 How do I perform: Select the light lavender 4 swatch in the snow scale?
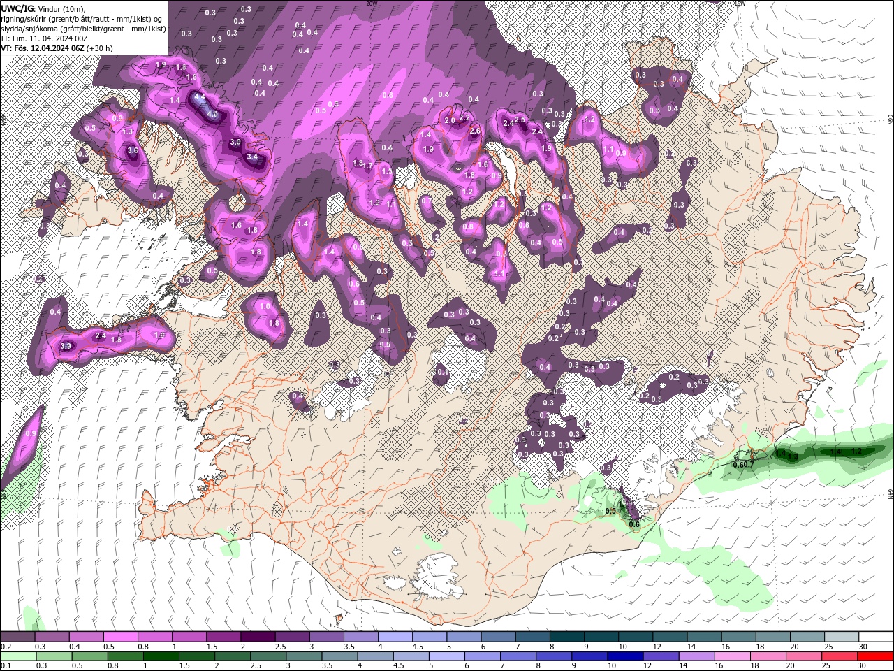click(x=394, y=637)
